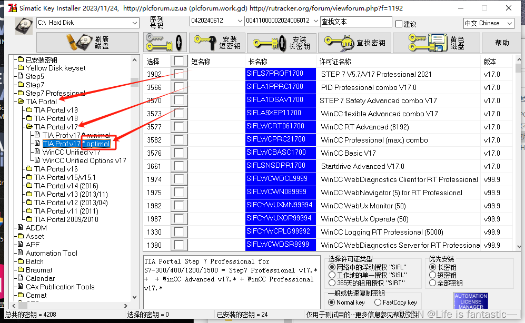525x323 pixels.
Task: Sort by 长名称 column header
Action: tap(281, 61)
